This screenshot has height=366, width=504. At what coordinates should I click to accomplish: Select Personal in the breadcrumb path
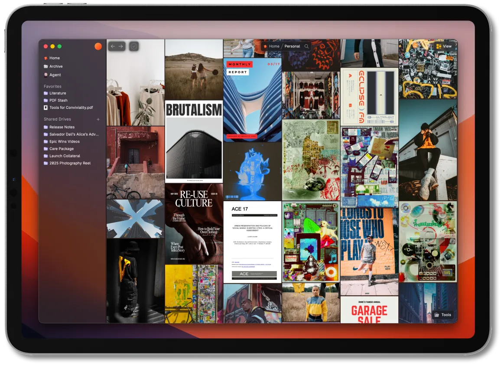coord(292,46)
